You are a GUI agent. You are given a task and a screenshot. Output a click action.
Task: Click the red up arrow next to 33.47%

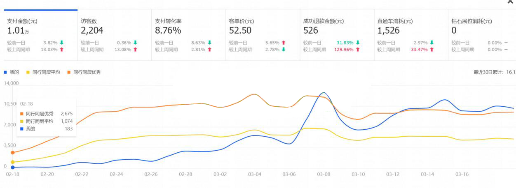[x=432, y=50]
